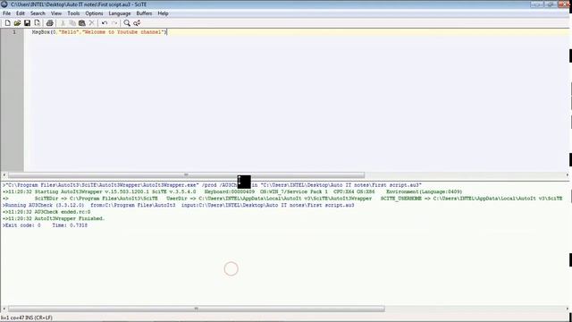The height and width of the screenshot is (322, 572).
Task: Click the "Hello" string in the code
Action: [x=70, y=32]
